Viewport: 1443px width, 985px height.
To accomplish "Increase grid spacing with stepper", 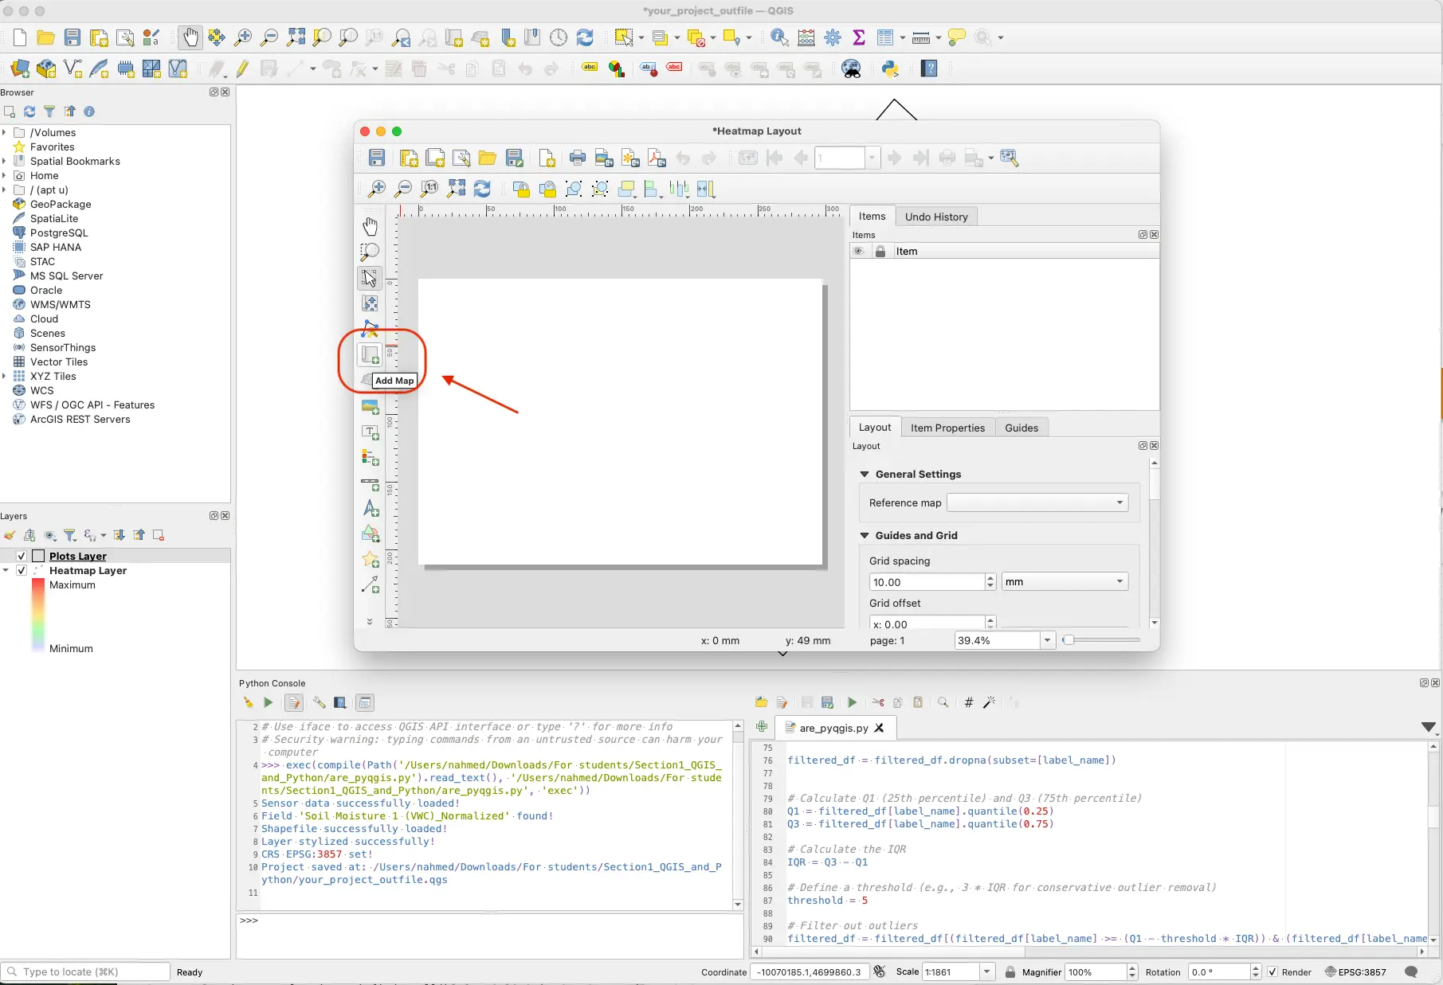I will (990, 578).
